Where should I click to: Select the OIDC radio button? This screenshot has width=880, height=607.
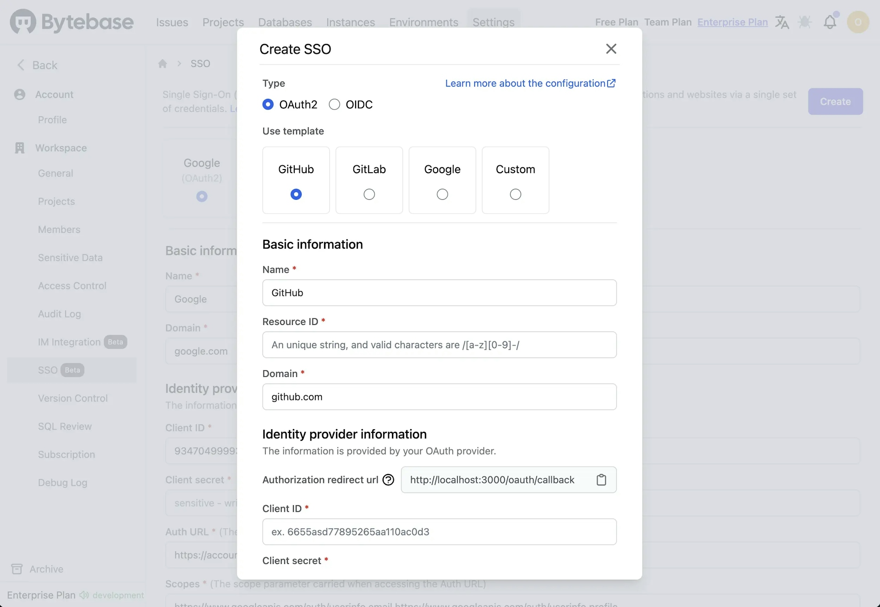(334, 104)
